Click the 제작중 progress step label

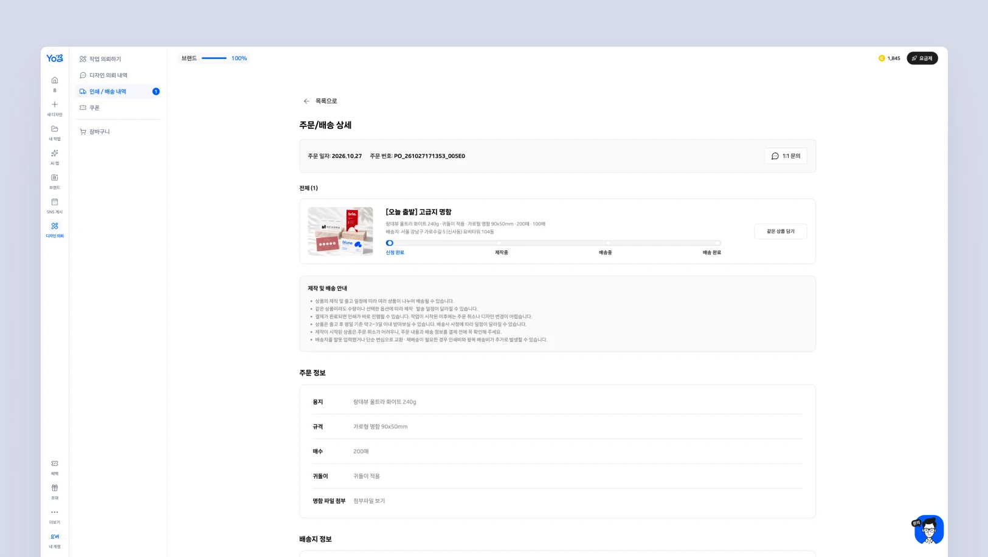click(502, 253)
